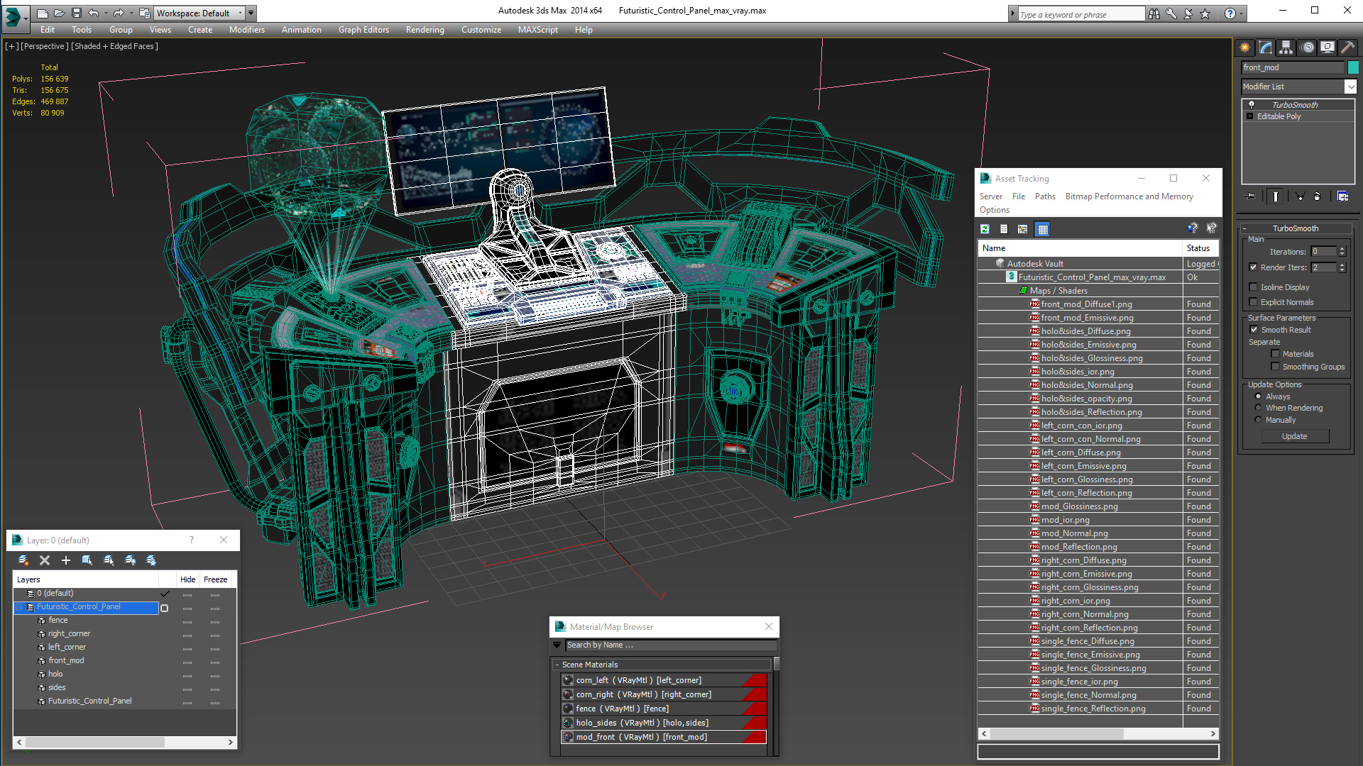The width and height of the screenshot is (1363, 766).
Task: Switch to the Modify command panel tab
Action: [x=1266, y=48]
